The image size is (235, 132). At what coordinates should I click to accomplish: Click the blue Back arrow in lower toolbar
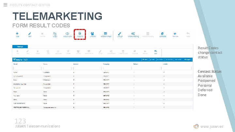click(x=156, y=52)
